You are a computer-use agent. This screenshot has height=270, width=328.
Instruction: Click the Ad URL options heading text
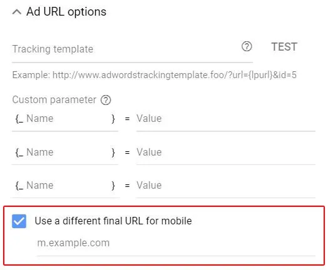(x=66, y=12)
